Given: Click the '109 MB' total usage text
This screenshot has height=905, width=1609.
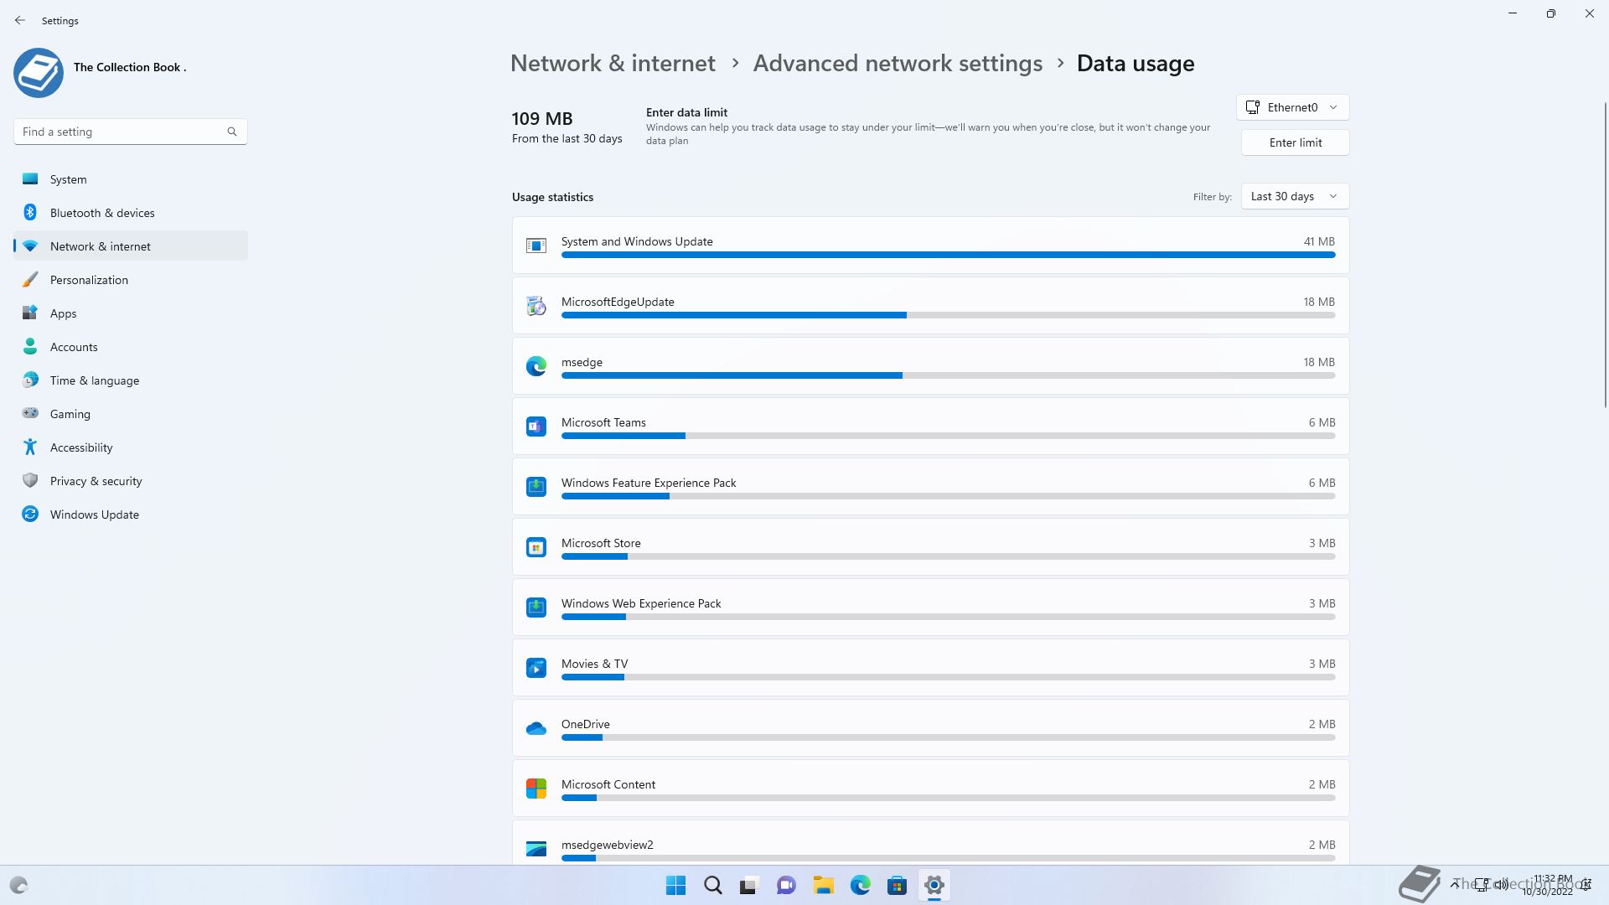Looking at the screenshot, I should (542, 119).
